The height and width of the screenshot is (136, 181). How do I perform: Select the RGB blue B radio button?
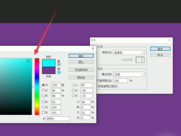coord(43,112)
